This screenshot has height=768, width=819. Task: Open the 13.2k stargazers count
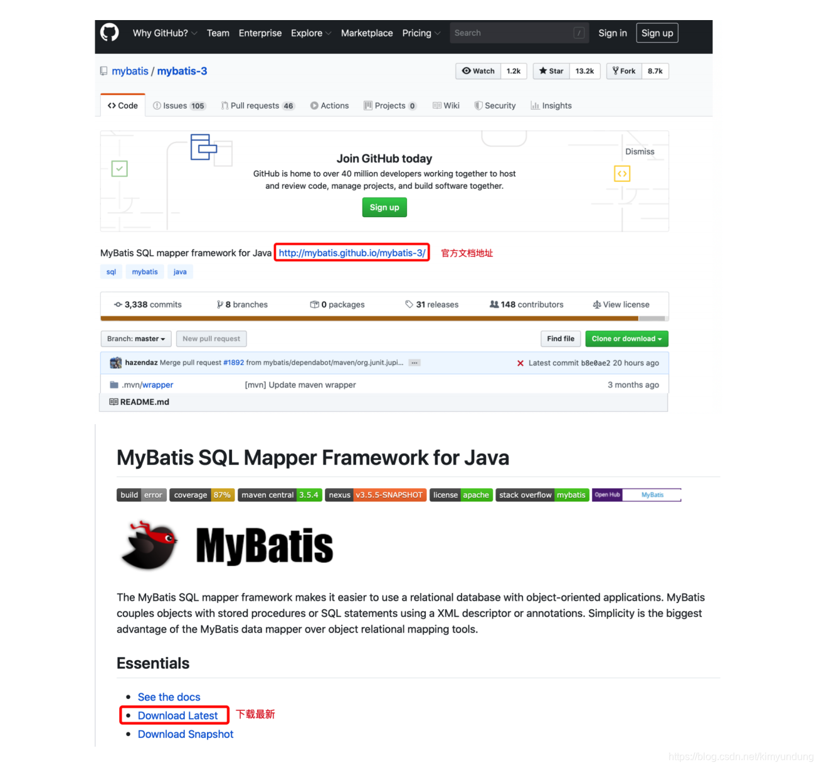[x=584, y=71]
